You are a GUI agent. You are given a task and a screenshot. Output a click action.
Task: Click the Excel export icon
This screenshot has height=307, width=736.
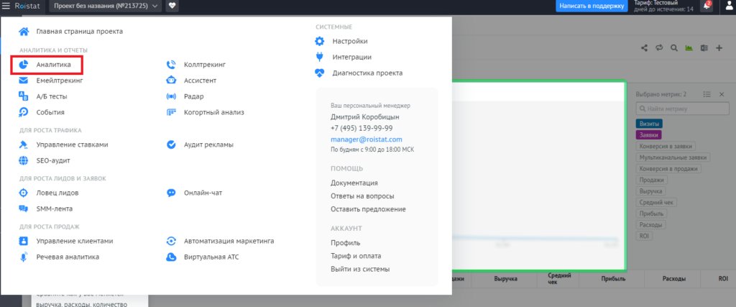click(x=704, y=48)
